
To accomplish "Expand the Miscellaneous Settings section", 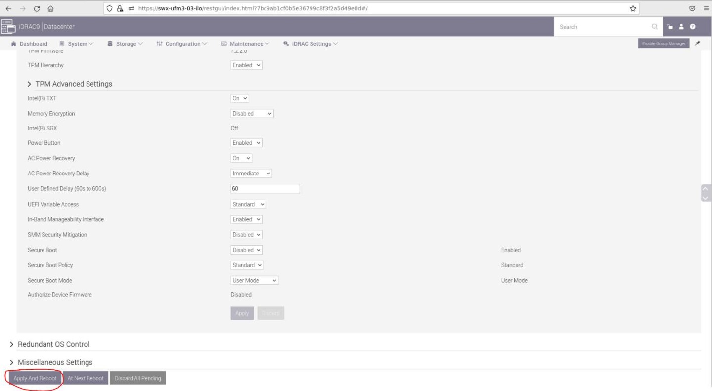I will [54, 362].
